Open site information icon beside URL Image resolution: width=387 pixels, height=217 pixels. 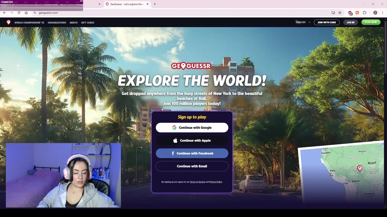pyautogui.click(x=35, y=13)
